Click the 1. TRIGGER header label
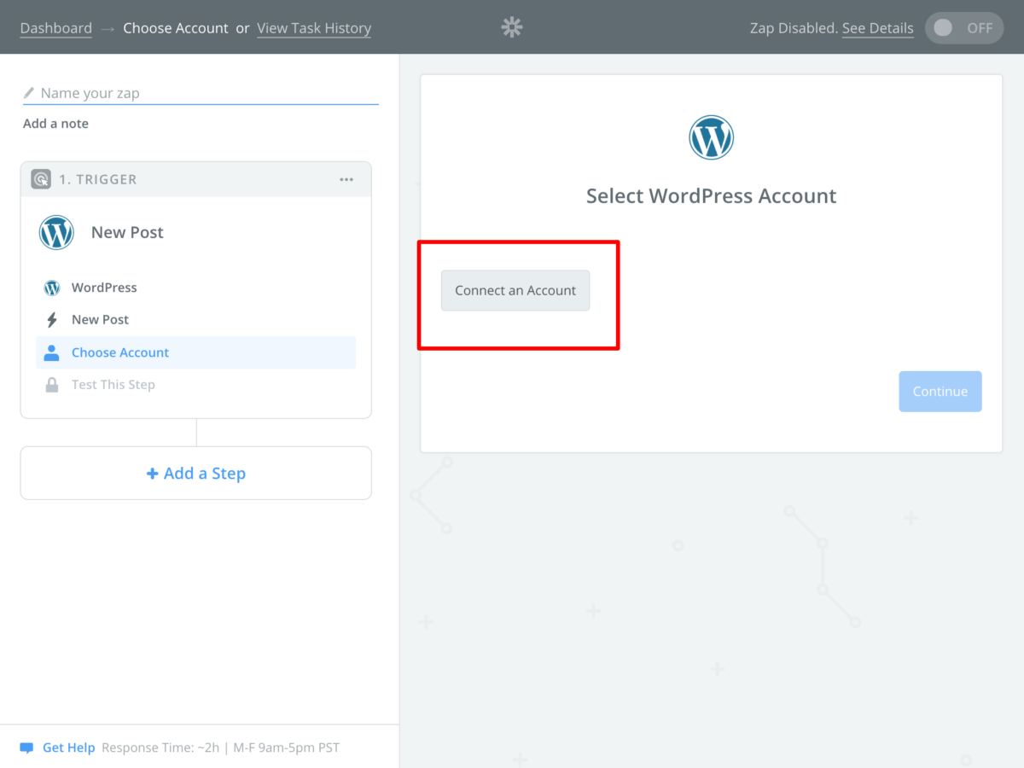 [x=98, y=179]
